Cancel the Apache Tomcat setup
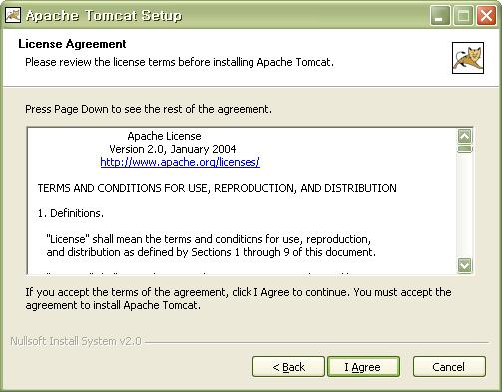Screen dimensions: 502x392 pos(449,367)
